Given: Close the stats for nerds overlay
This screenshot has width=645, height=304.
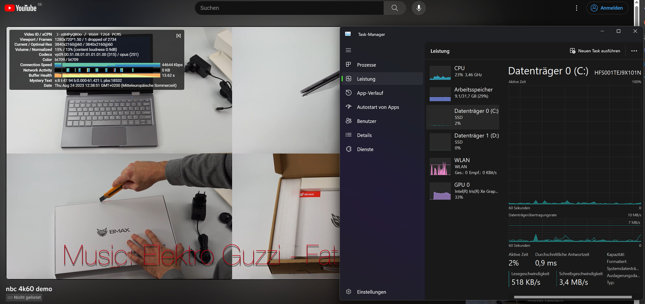Looking at the screenshot, I should (178, 36).
